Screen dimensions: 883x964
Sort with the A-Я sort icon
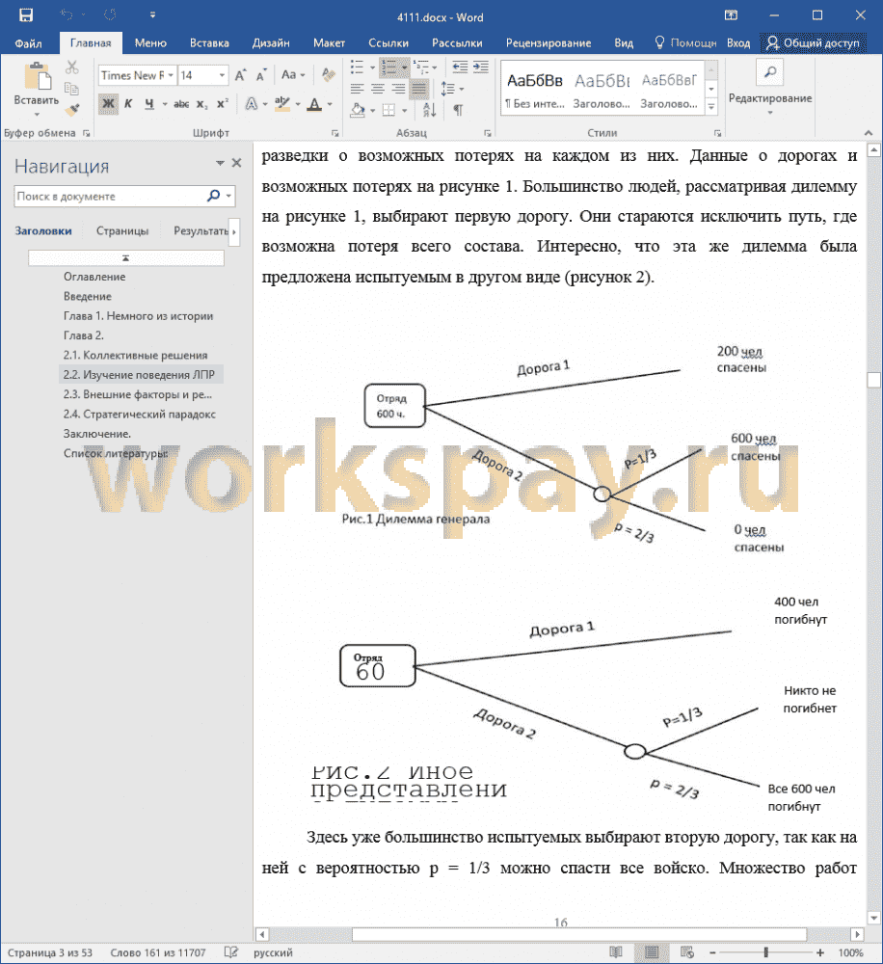click(429, 110)
